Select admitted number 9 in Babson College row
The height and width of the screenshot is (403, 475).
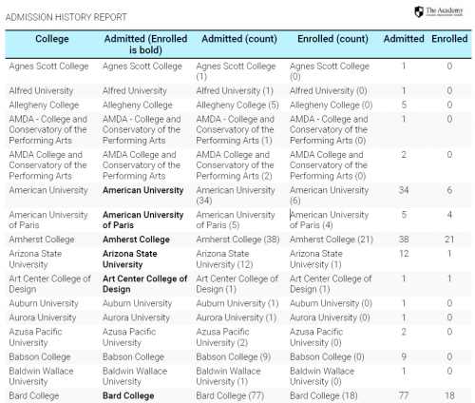click(404, 356)
